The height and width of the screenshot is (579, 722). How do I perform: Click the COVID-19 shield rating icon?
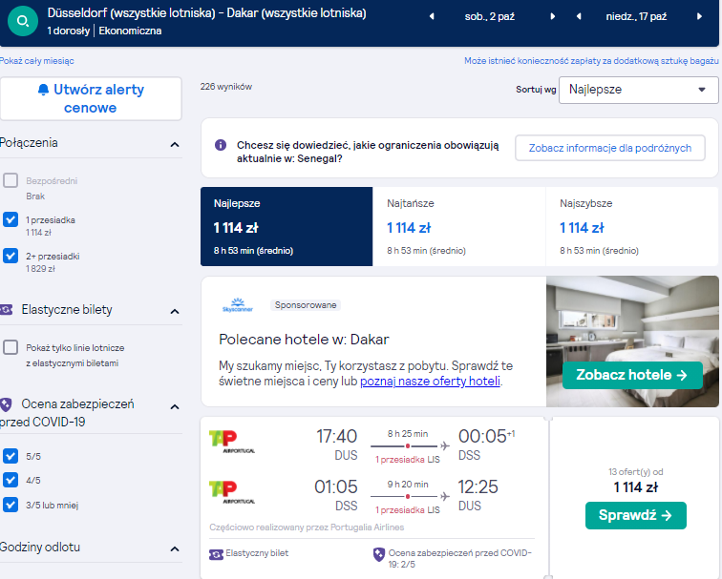(x=378, y=554)
